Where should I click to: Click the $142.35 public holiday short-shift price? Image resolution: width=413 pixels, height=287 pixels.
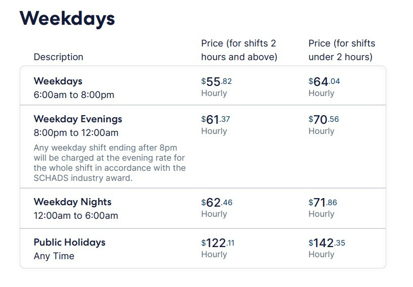[327, 243]
